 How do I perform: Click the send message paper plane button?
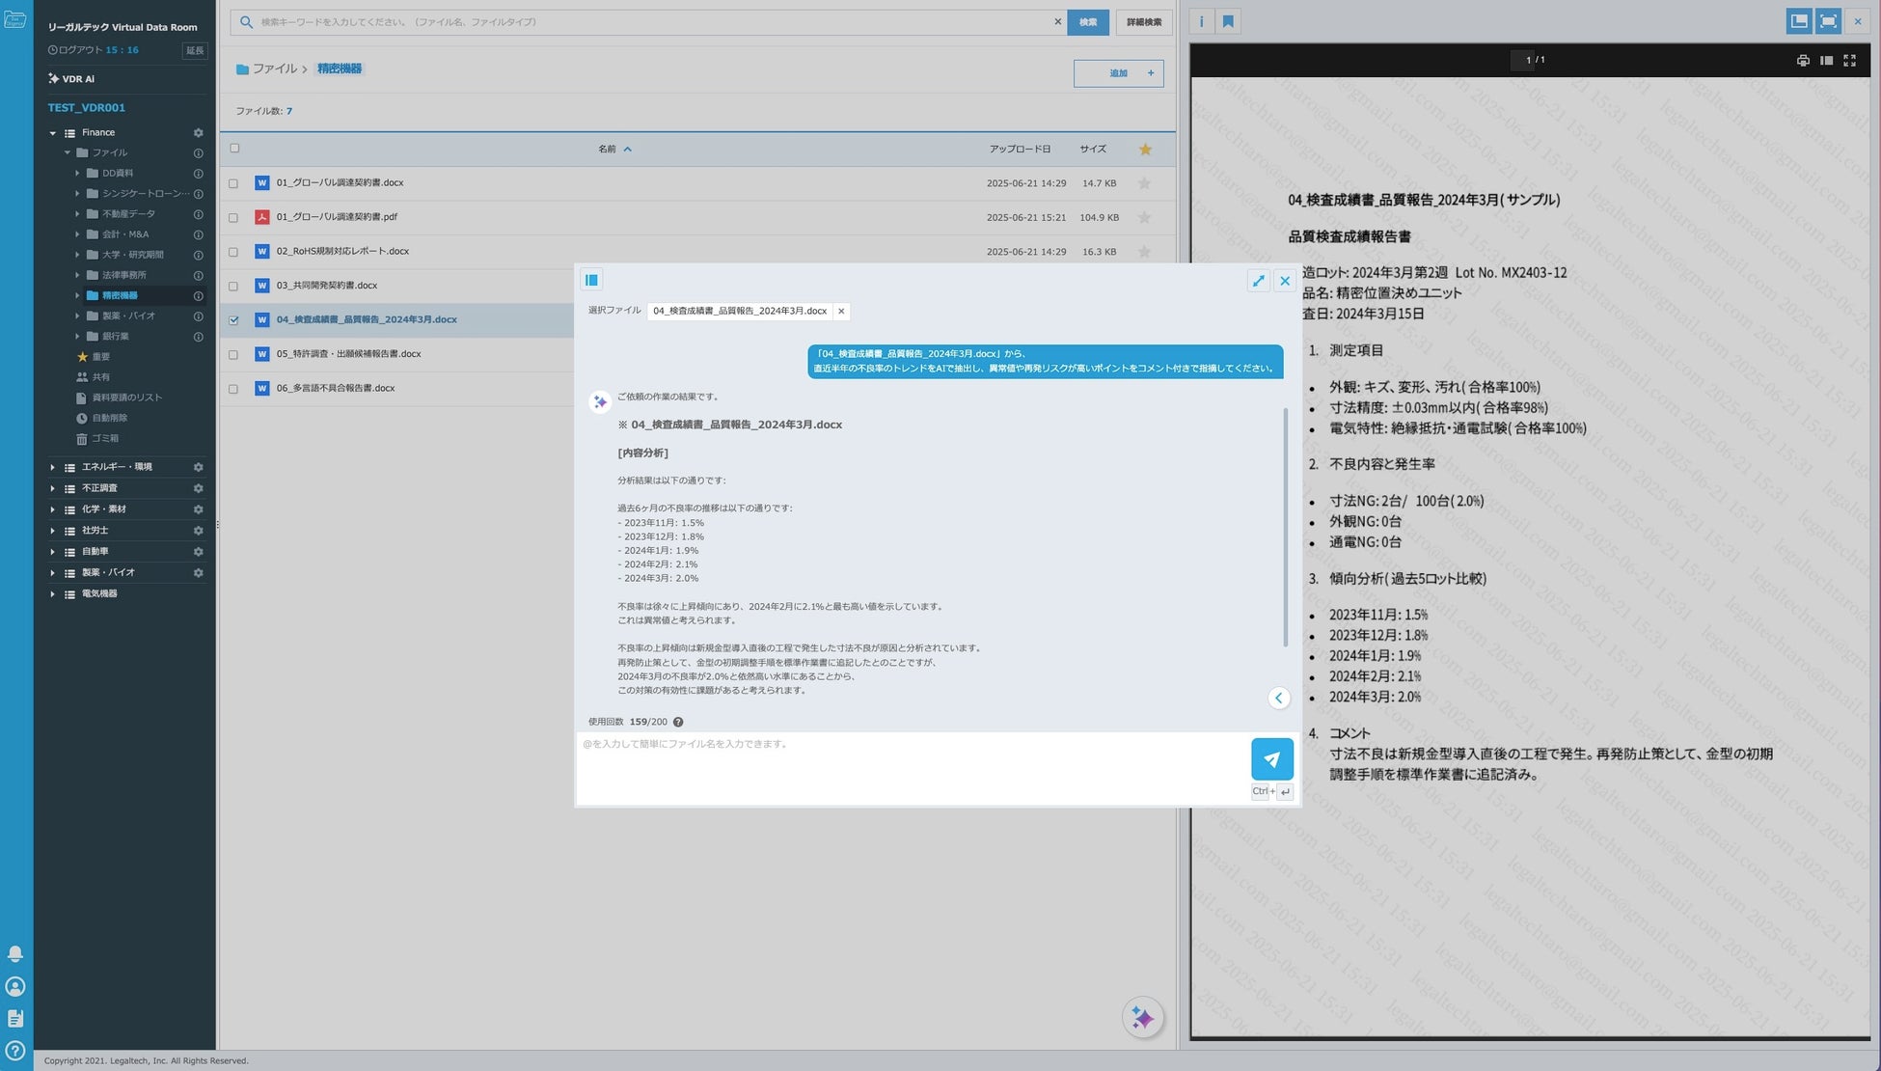coord(1271,759)
